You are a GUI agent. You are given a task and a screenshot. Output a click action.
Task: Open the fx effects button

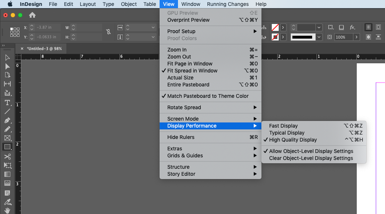(x=352, y=27)
